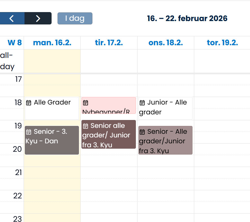This screenshot has width=250, height=222.
Task: Click the right navigation chevron
Action: click(38, 18)
